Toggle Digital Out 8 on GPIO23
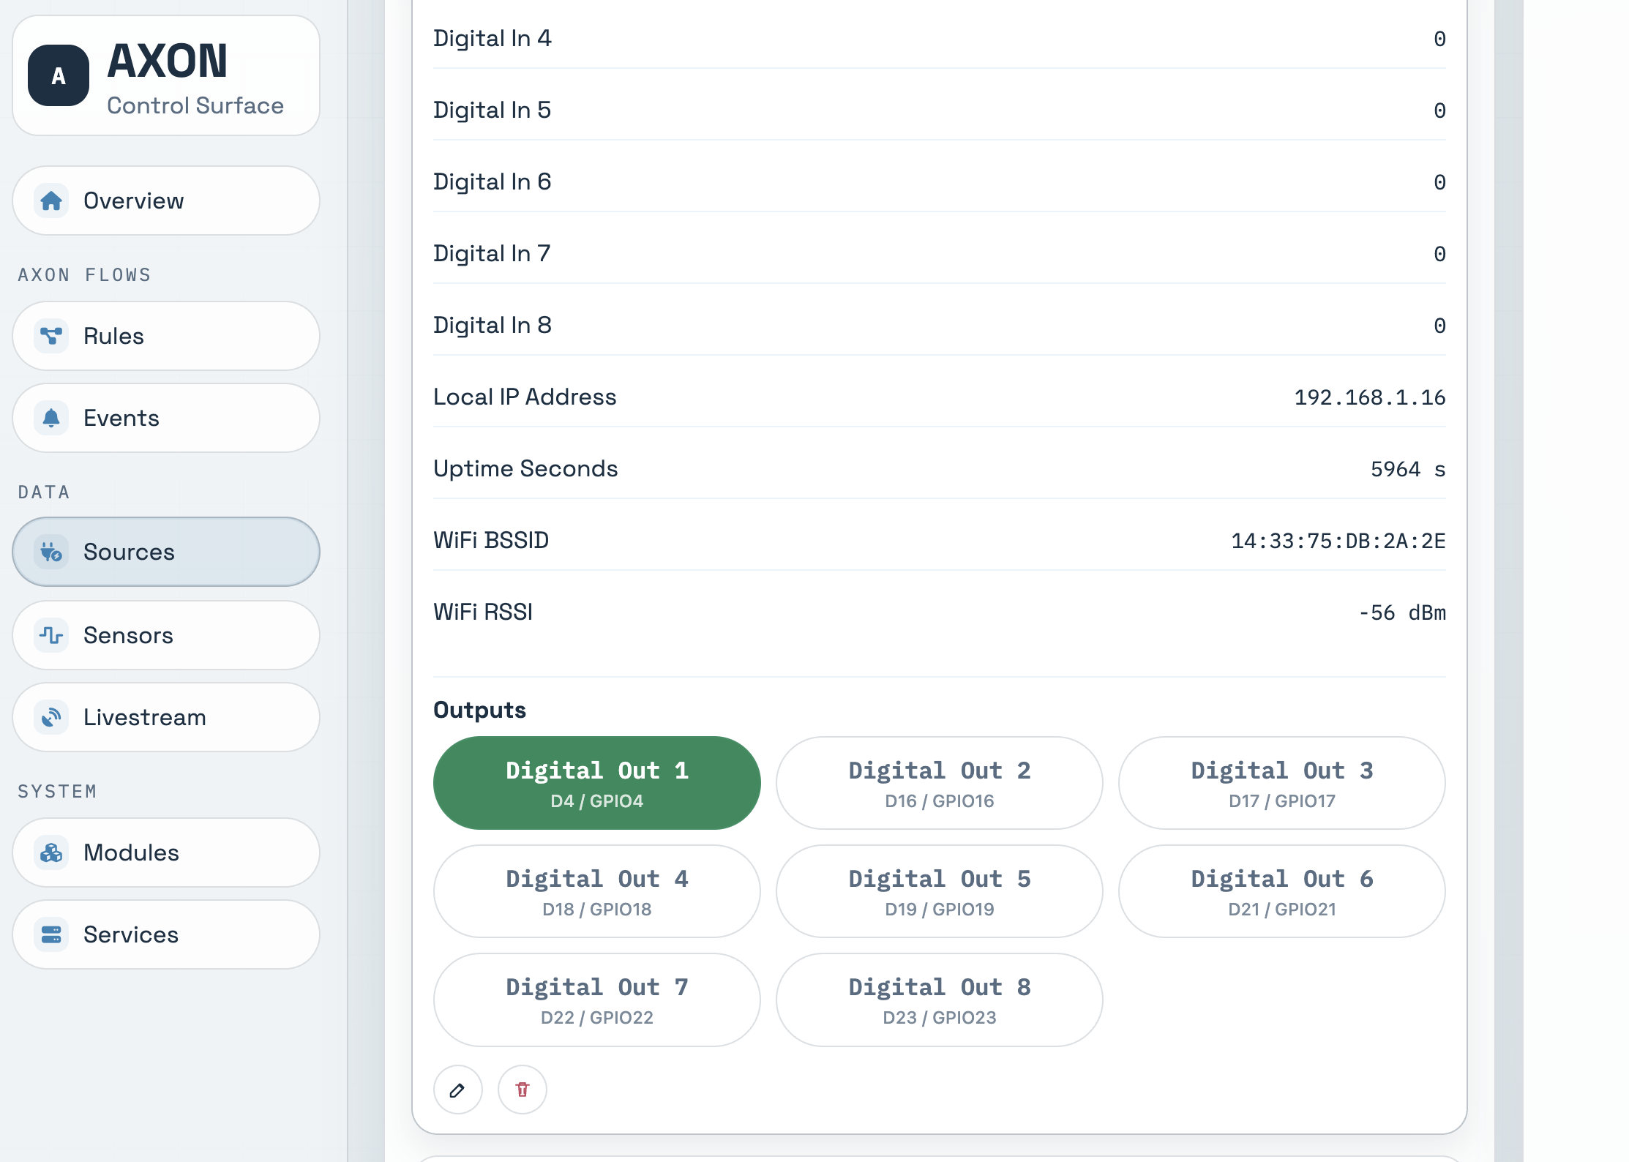The height and width of the screenshot is (1162, 1629). (940, 1000)
